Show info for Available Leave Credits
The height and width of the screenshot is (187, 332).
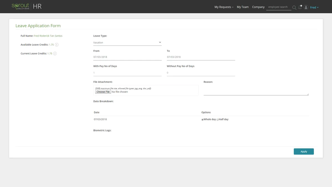pyautogui.click(x=57, y=45)
